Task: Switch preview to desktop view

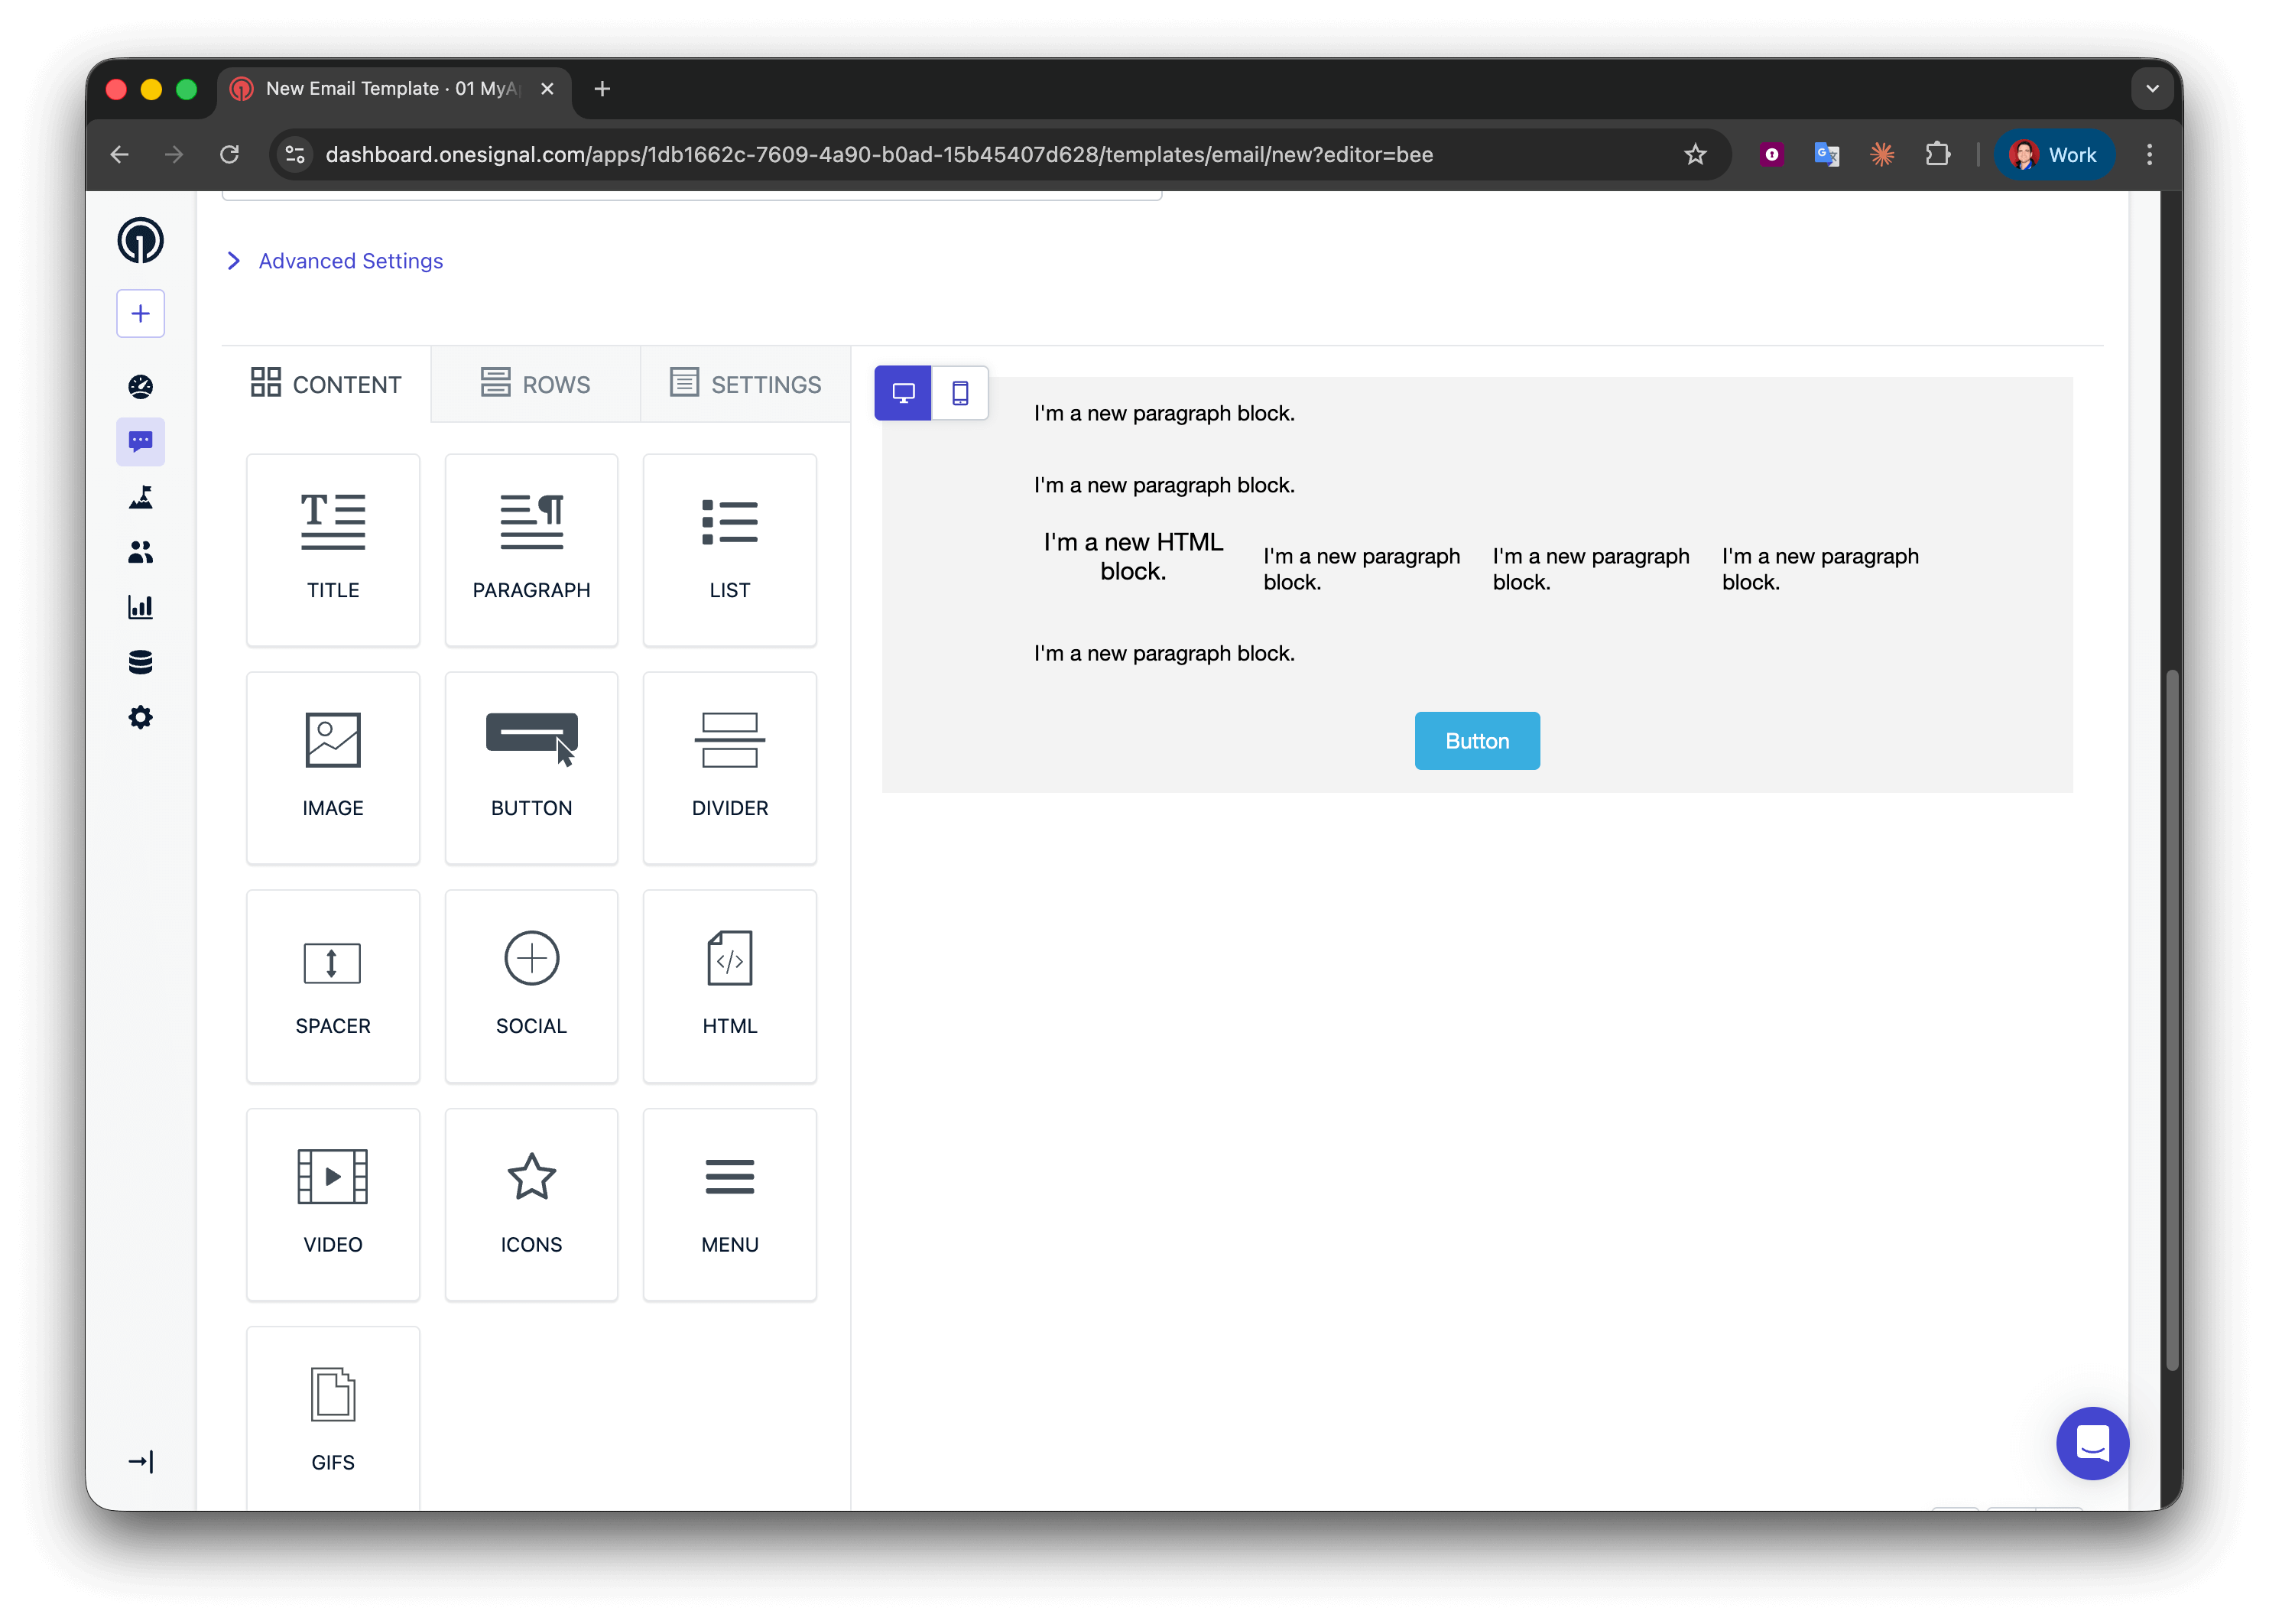Action: tap(903, 393)
